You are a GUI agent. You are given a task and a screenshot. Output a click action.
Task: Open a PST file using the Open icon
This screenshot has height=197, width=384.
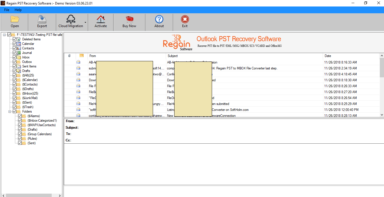click(15, 22)
